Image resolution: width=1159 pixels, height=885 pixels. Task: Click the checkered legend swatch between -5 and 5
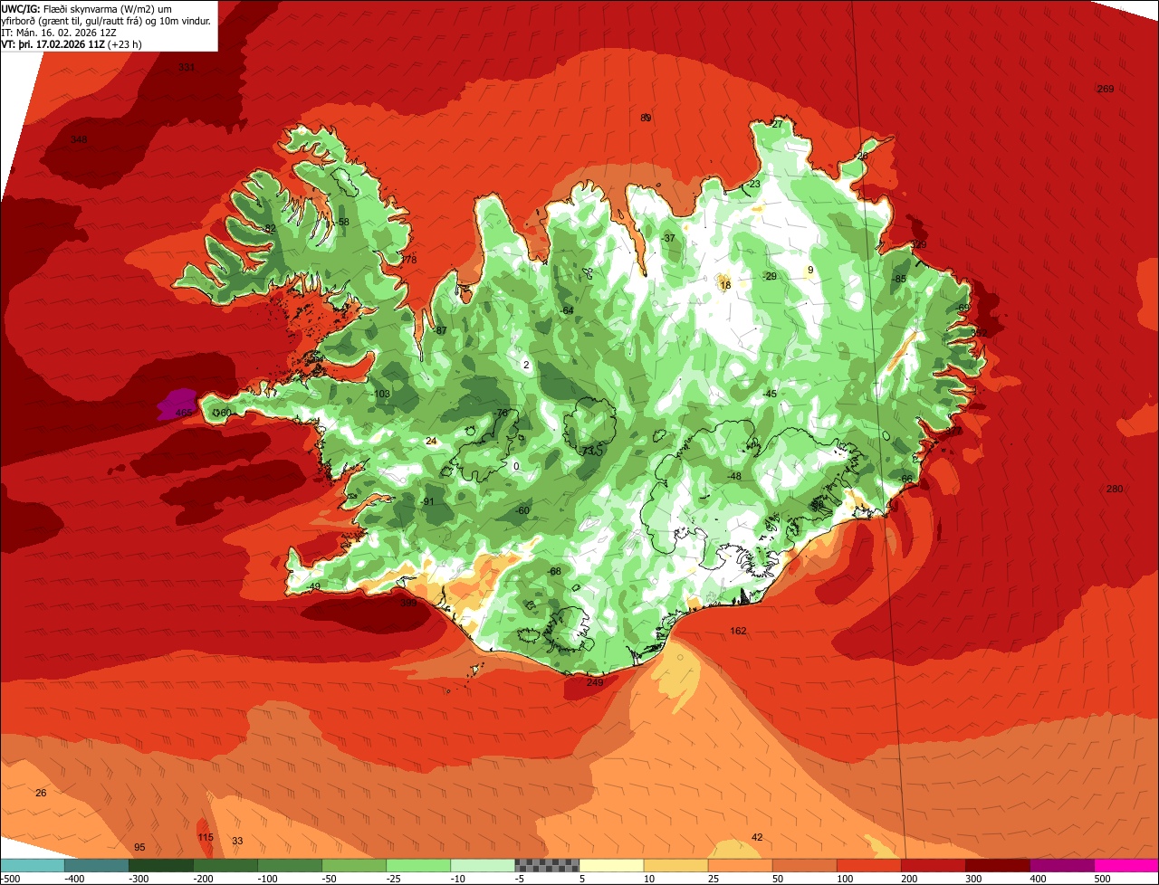tap(546, 865)
